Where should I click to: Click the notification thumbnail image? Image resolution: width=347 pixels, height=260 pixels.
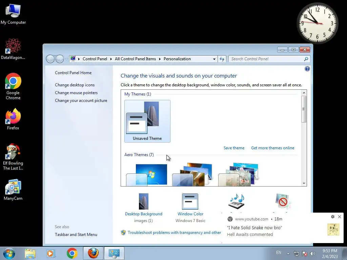333,230
